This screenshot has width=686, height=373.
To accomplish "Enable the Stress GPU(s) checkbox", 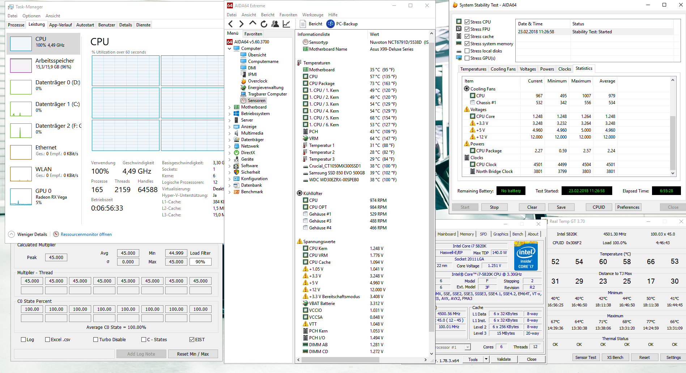I will click(467, 58).
